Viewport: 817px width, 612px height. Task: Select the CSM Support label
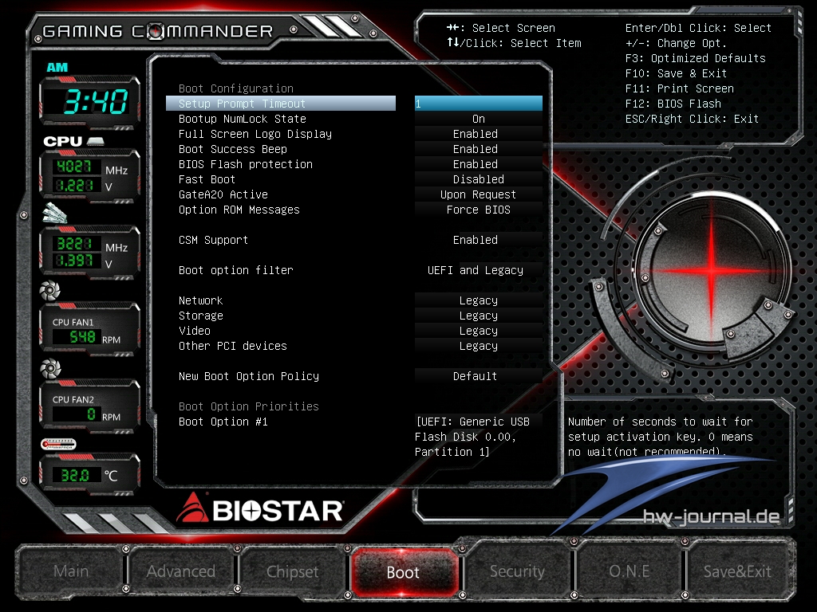coord(213,239)
